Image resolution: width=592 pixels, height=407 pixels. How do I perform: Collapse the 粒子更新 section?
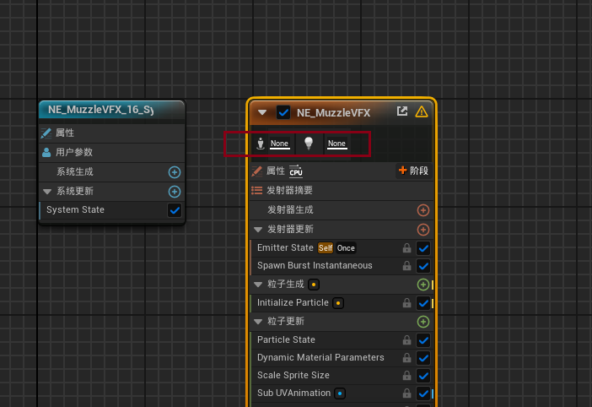[x=258, y=322]
